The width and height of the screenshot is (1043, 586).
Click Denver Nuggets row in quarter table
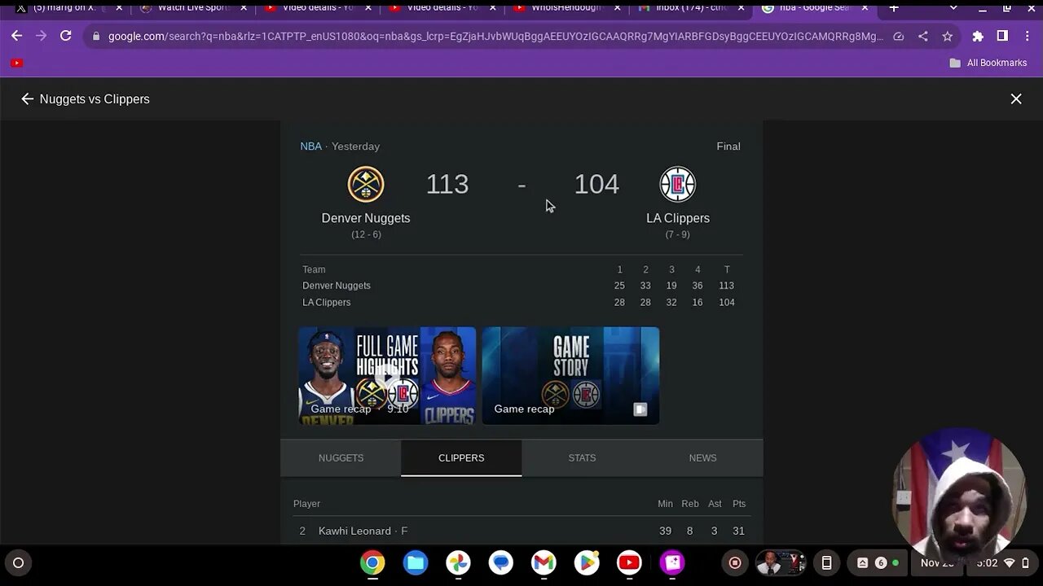(x=521, y=286)
